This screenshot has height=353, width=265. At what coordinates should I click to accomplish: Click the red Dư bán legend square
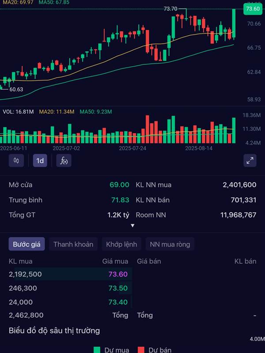click(141, 350)
